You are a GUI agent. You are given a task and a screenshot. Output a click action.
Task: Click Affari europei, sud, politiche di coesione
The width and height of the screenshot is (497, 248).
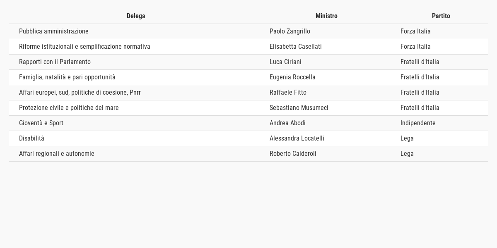pos(73,93)
